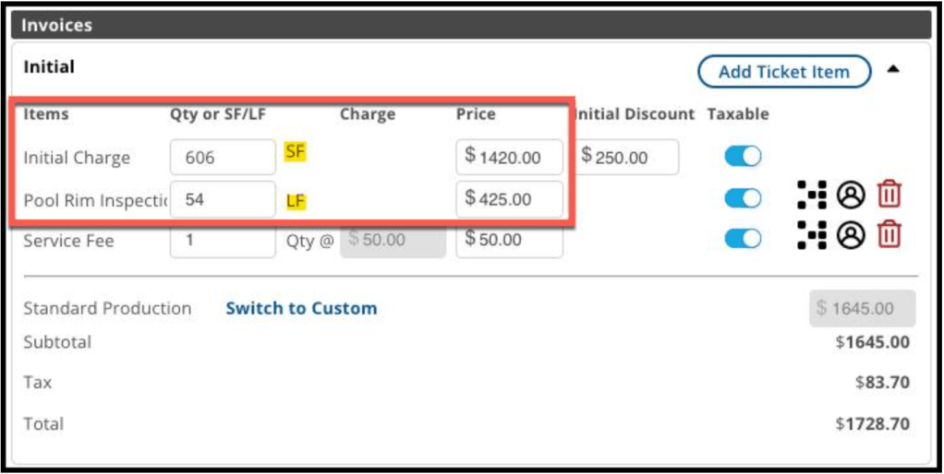944x474 pixels.
Task: Click Add Ticket Item button
Action: click(x=784, y=71)
